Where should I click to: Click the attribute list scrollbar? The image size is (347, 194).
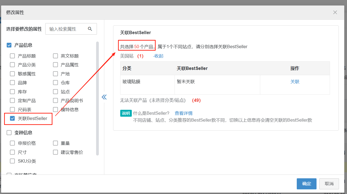pyautogui.click(x=97, y=99)
